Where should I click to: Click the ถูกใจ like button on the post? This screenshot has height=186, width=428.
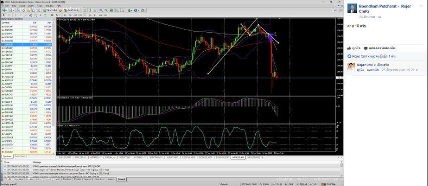354,48
